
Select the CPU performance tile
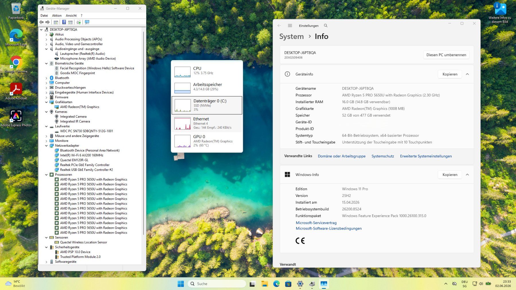(x=207, y=71)
